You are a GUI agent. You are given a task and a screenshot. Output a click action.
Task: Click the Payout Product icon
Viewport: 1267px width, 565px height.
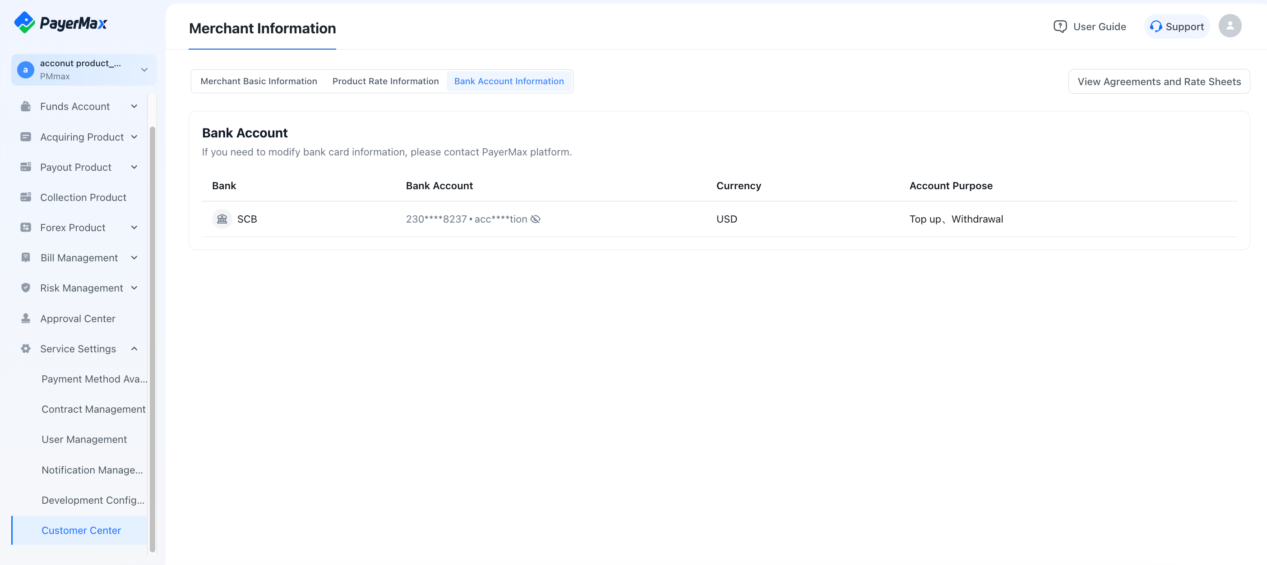pos(26,167)
